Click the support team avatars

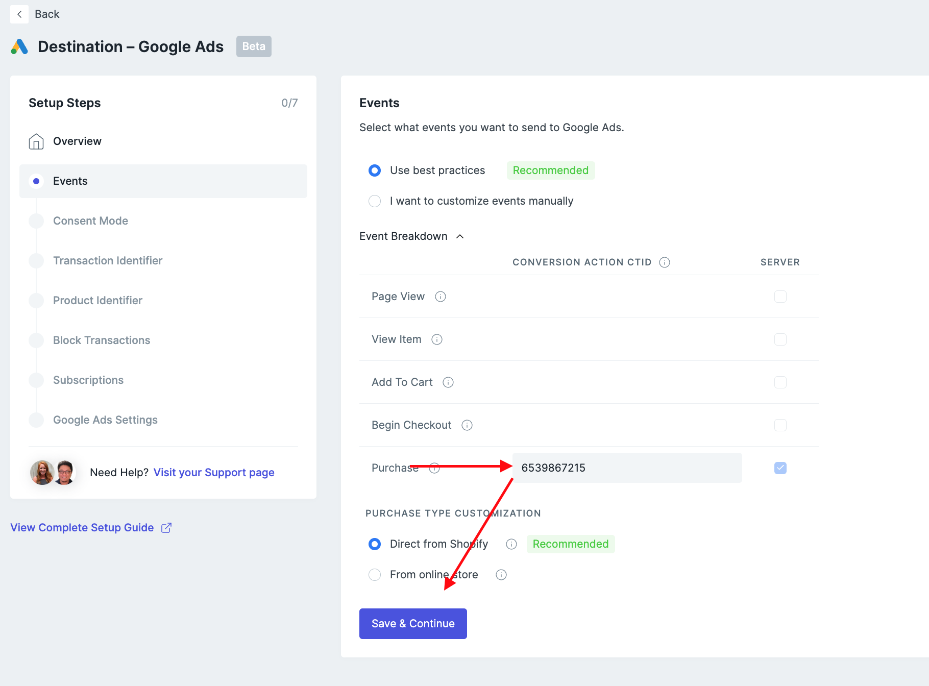click(53, 472)
